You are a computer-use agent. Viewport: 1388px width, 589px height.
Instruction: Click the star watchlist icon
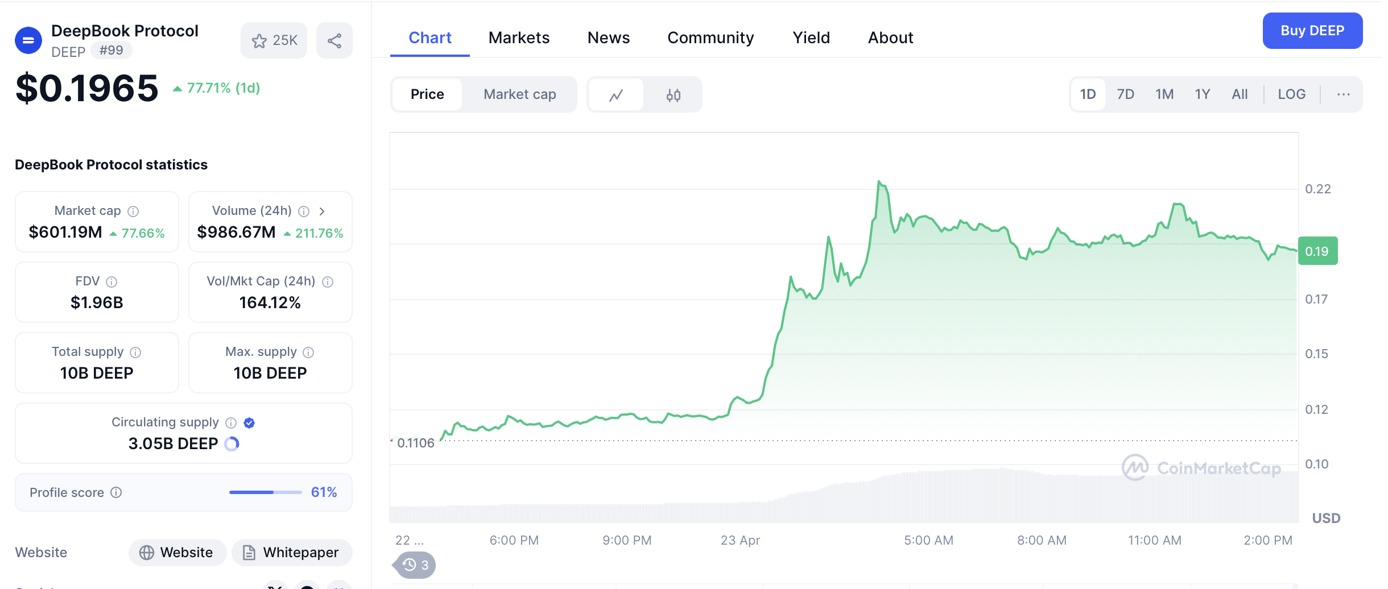pos(259,40)
